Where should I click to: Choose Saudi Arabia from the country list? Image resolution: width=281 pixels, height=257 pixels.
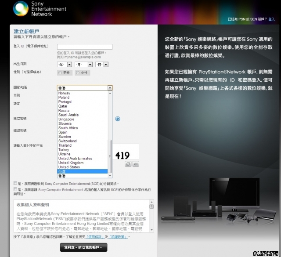(x=83, y=115)
